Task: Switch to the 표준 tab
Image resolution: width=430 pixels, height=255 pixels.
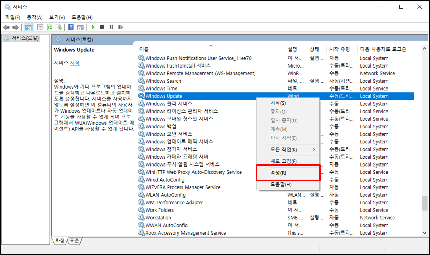Action: click(x=74, y=241)
